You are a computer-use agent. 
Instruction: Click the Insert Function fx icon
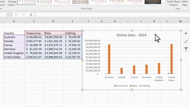[x=31, y=15]
